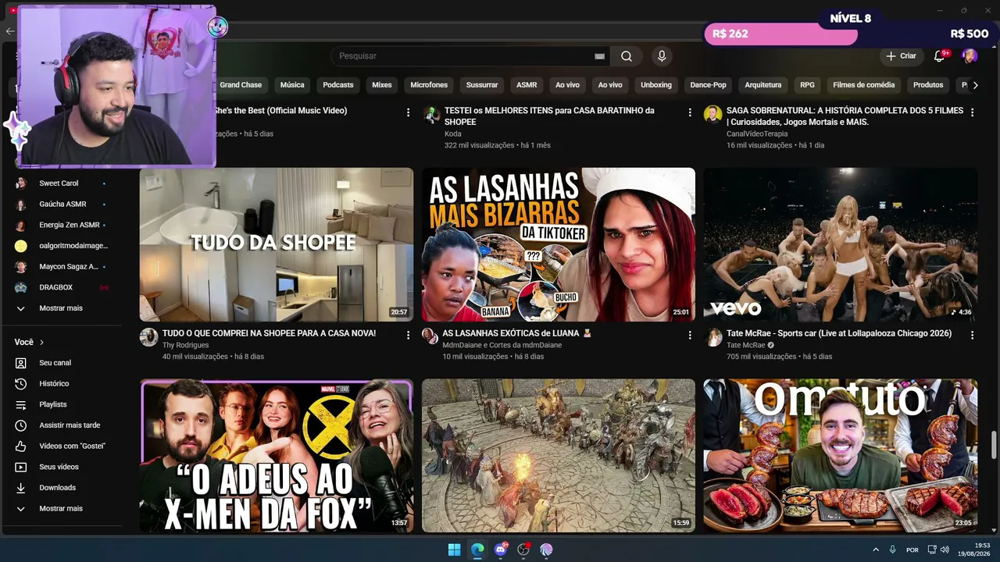The width and height of the screenshot is (1000, 562).
Task: Select the Podcasts chip
Action: point(338,85)
